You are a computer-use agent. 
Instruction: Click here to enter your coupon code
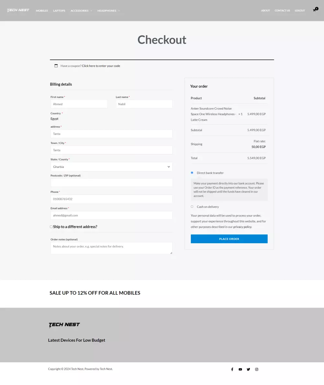coord(101,66)
